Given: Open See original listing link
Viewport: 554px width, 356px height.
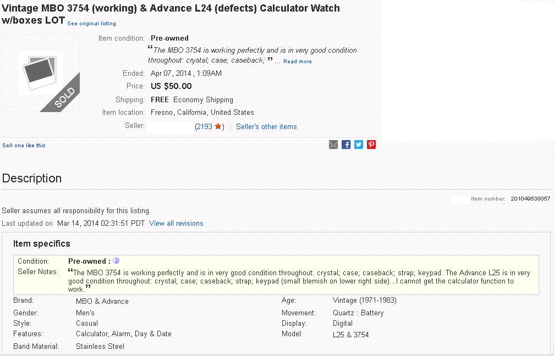Looking at the screenshot, I should (x=91, y=23).
